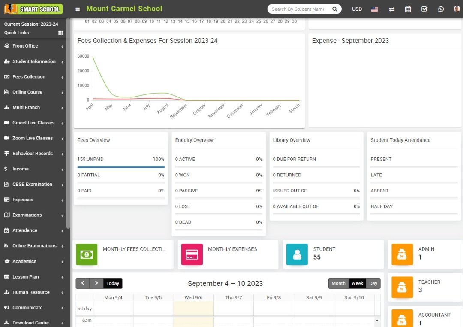
Task: Click the calendar icon in the top bar
Action: click(408, 9)
